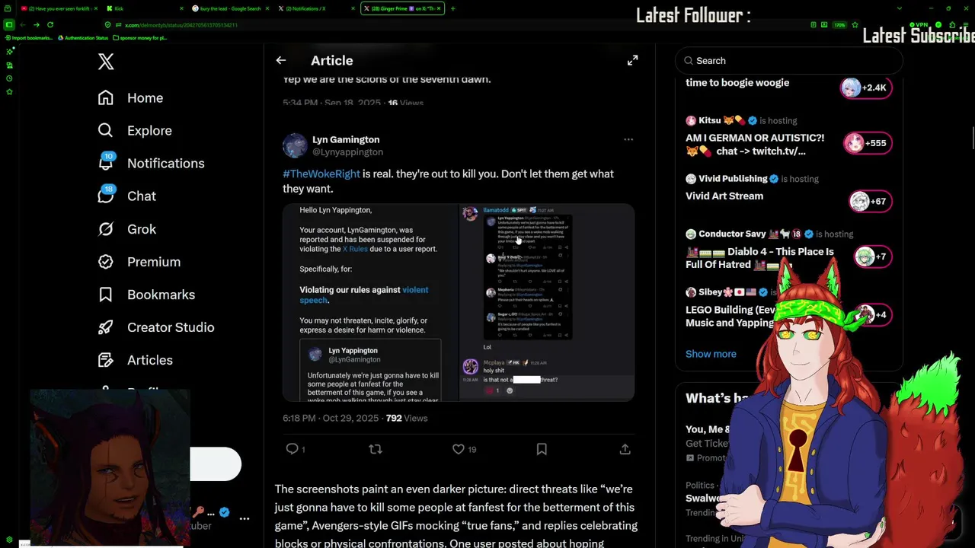Image resolution: width=975 pixels, height=548 pixels.
Task: Open the +67 listeners badge
Action: coord(869,201)
